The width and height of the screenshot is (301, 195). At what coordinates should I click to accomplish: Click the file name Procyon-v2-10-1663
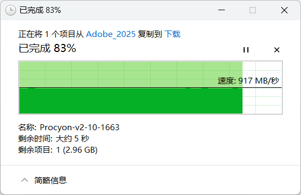click(x=79, y=127)
